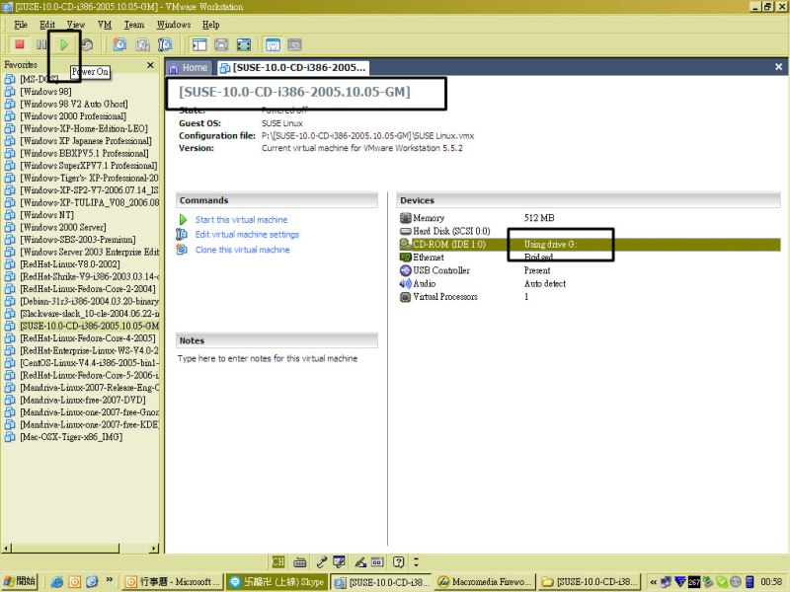This screenshot has height=592, width=790.
Task: Open the Snapshot Manager toolbar icon
Action: pos(165,44)
